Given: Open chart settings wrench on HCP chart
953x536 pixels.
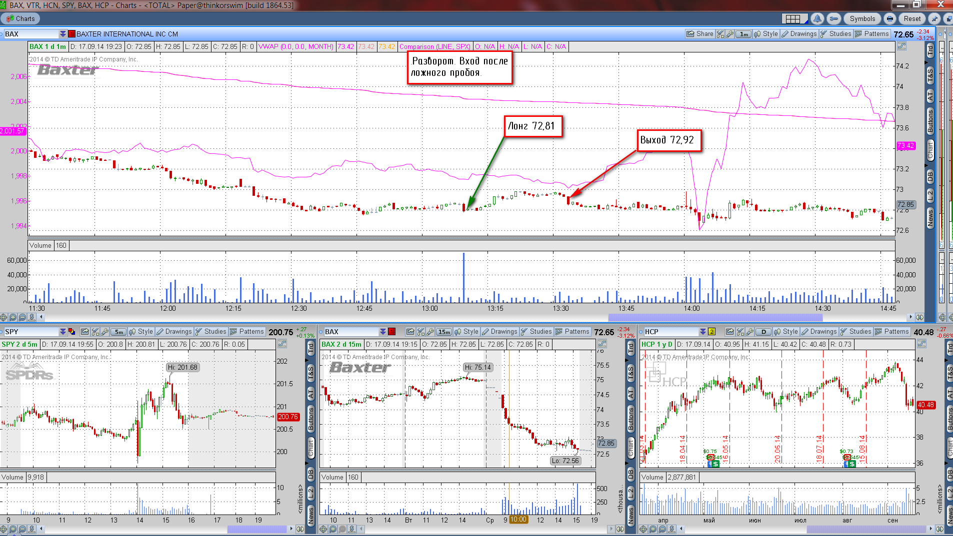Looking at the screenshot, I should [x=749, y=332].
